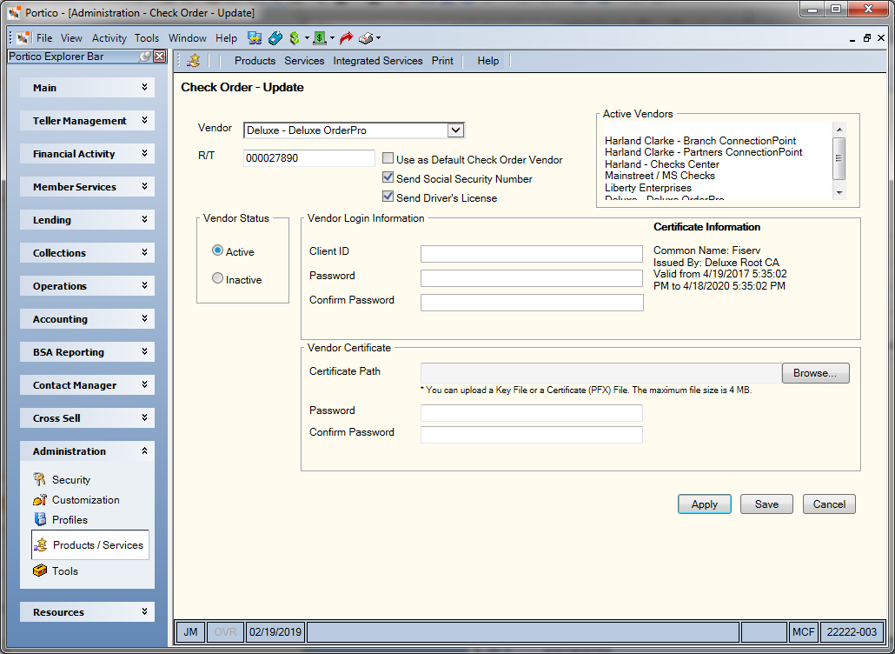The height and width of the screenshot is (654, 895).
Task: Open the Vendor dropdown list
Action: coord(455,130)
